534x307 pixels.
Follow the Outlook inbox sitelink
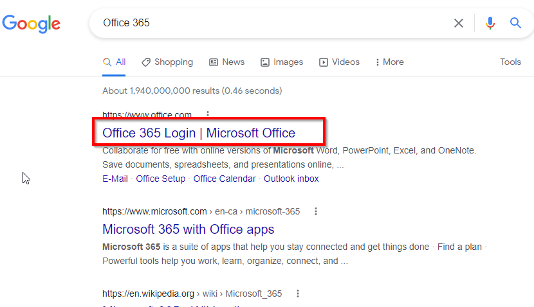[291, 179]
